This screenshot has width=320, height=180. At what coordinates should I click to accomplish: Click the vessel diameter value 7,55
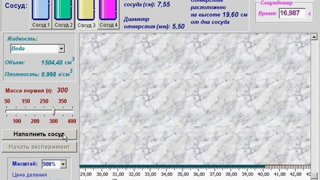[163, 4]
